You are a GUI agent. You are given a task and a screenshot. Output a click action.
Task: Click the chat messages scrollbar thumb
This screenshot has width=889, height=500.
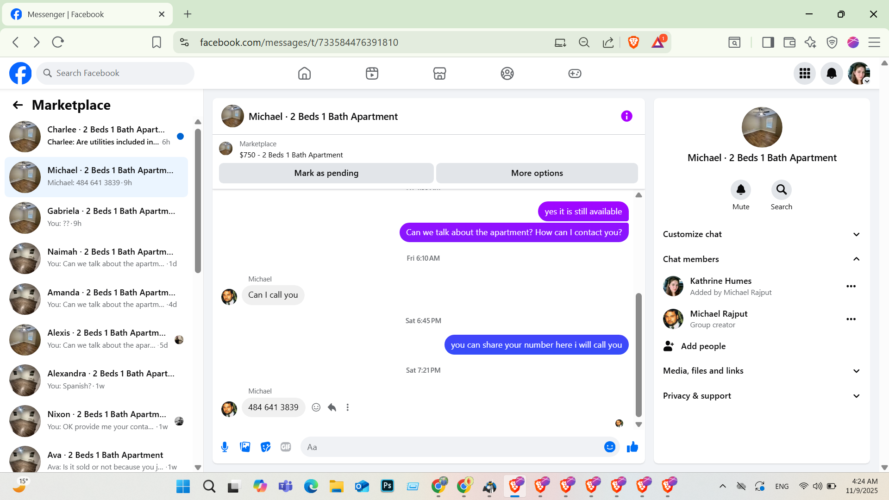coord(639,354)
